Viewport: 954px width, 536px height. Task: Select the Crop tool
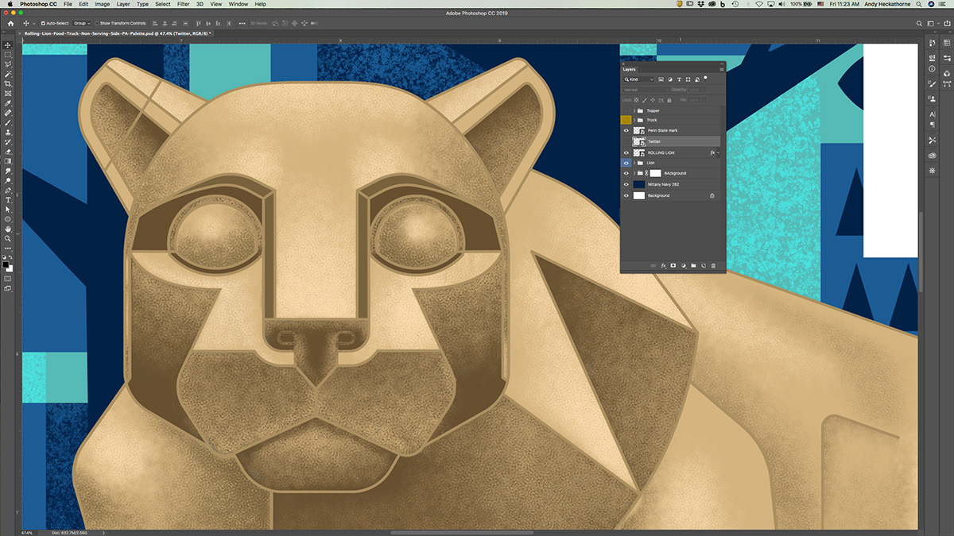8,83
